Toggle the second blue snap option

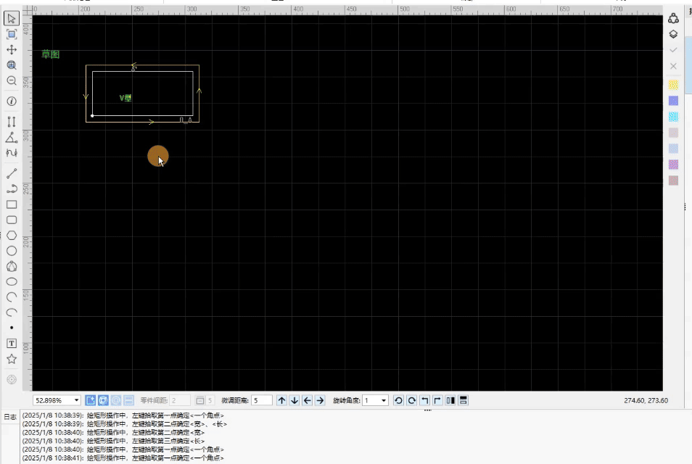(x=103, y=400)
